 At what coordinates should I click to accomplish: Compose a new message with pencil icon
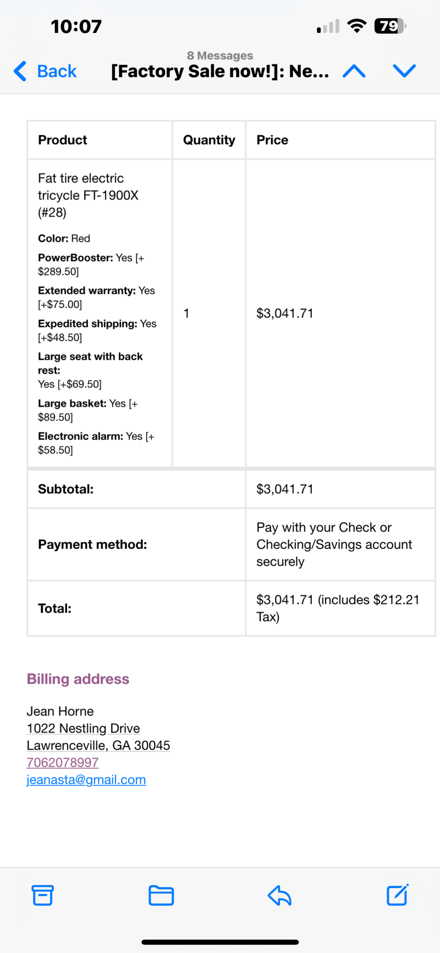(x=397, y=895)
